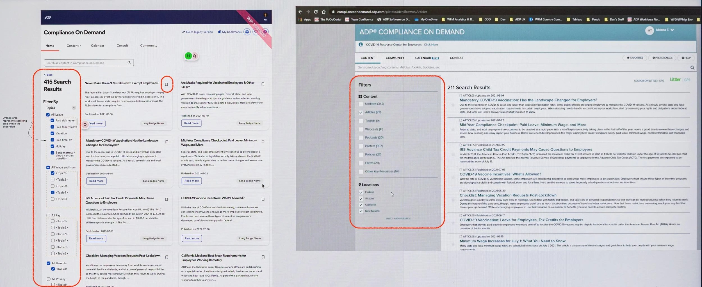Open the Calendar tab in the mockup
This screenshot has height=287, width=702.
pyautogui.click(x=97, y=46)
